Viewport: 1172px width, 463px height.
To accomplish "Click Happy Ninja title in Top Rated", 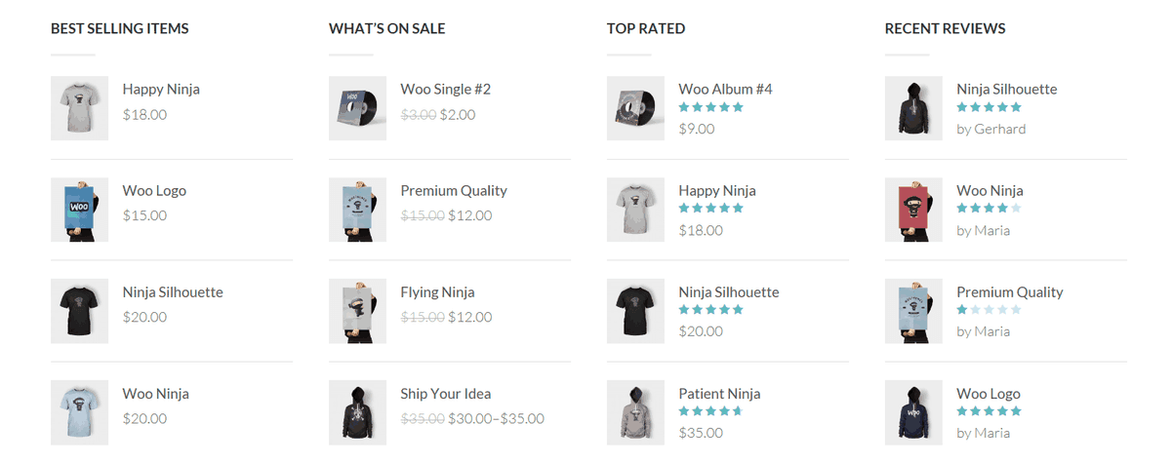I will (717, 191).
